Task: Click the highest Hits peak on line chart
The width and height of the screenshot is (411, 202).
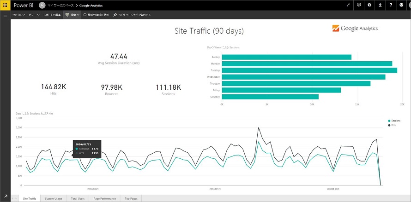Action: pos(259,127)
